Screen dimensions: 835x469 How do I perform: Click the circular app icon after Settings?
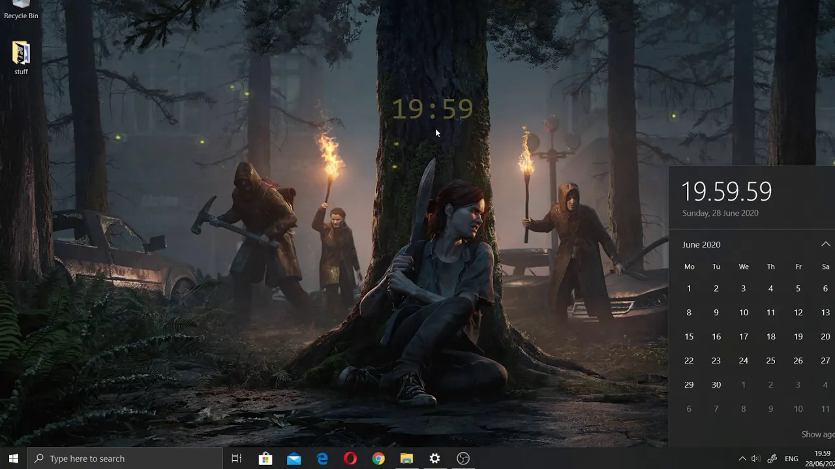click(x=463, y=459)
